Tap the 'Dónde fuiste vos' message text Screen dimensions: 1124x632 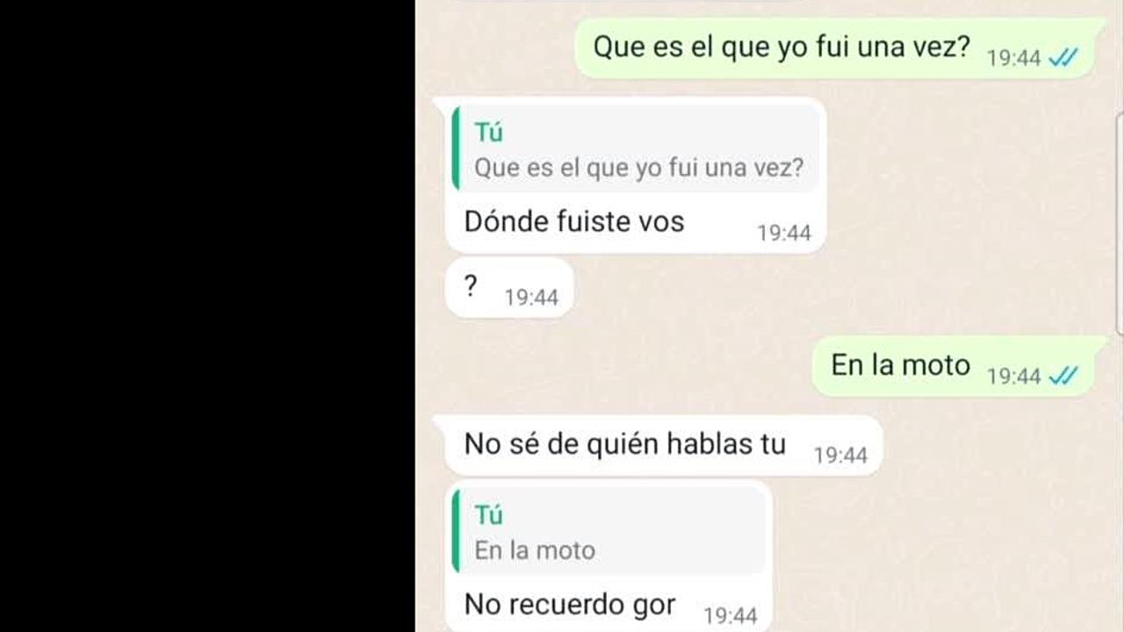point(574,221)
